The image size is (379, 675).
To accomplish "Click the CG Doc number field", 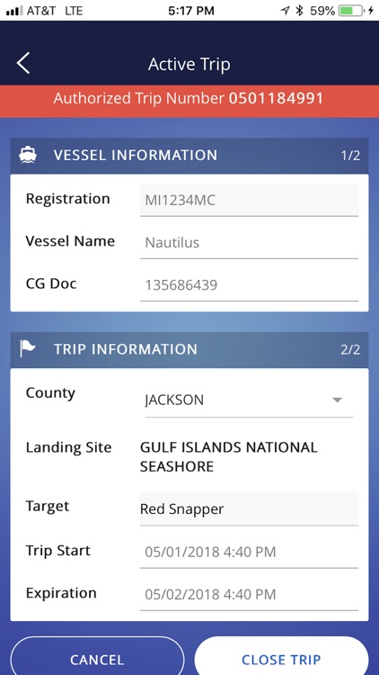I will point(249,285).
